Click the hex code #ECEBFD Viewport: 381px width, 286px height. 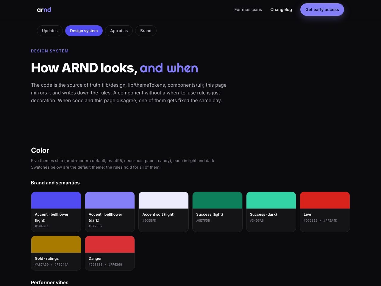(x=149, y=221)
